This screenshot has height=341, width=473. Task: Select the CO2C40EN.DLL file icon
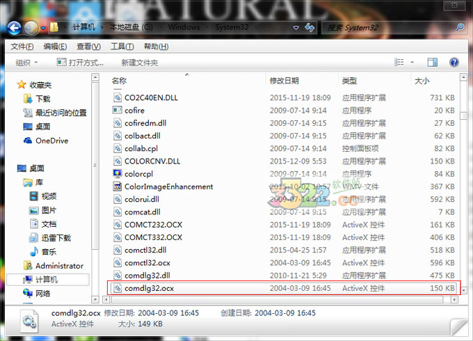[118, 97]
